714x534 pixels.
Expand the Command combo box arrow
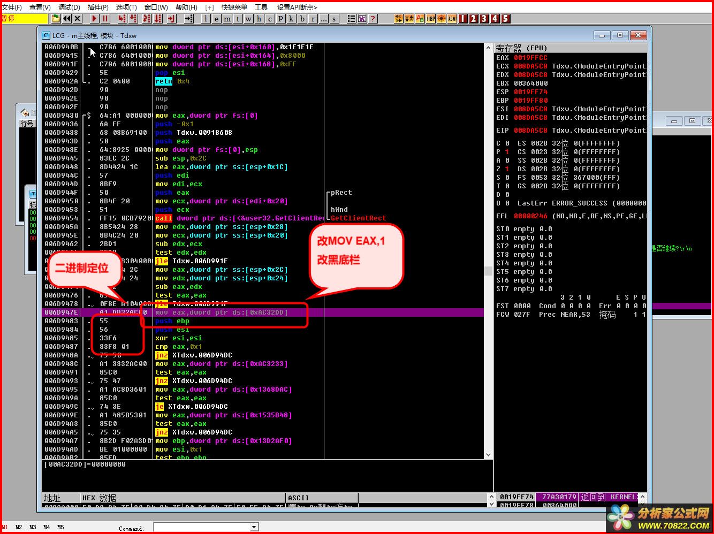click(254, 528)
